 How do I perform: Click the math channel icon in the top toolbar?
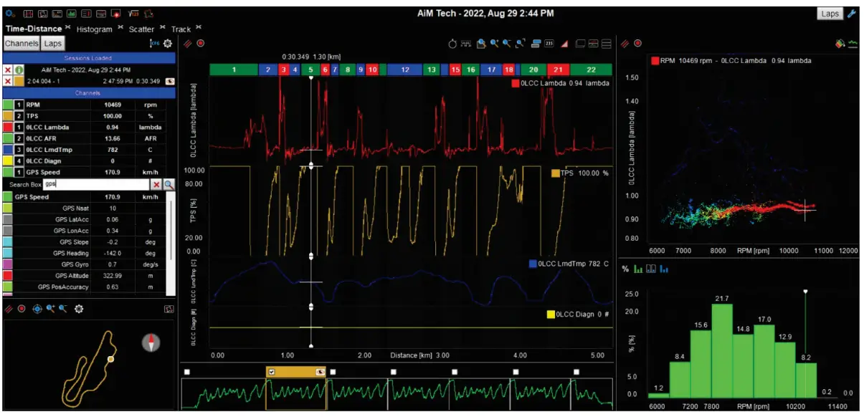(133, 14)
